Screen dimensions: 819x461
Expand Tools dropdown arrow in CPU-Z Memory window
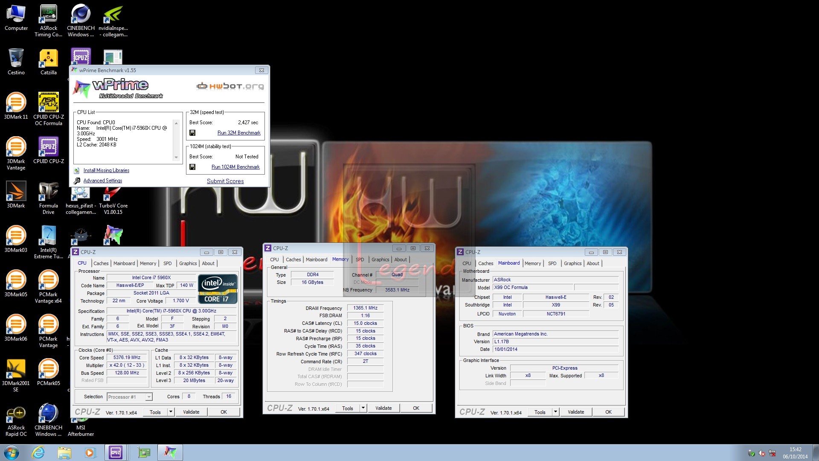click(363, 408)
